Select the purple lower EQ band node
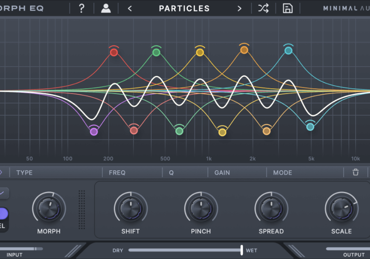This screenshot has width=370, height=259. click(94, 132)
